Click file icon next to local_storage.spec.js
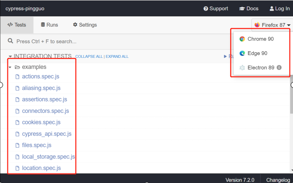Screen dimensions: 293x183 click(x=18, y=157)
